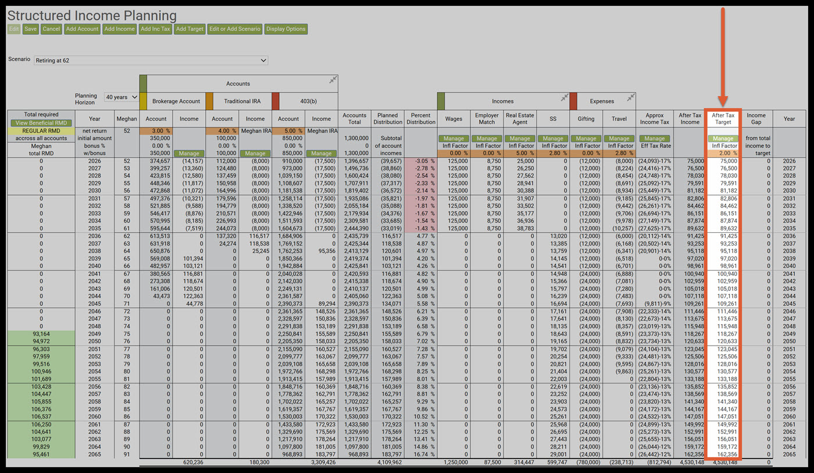Screen dimensions: 814x473
Task: Click the Add Income button
Action: [119, 29]
